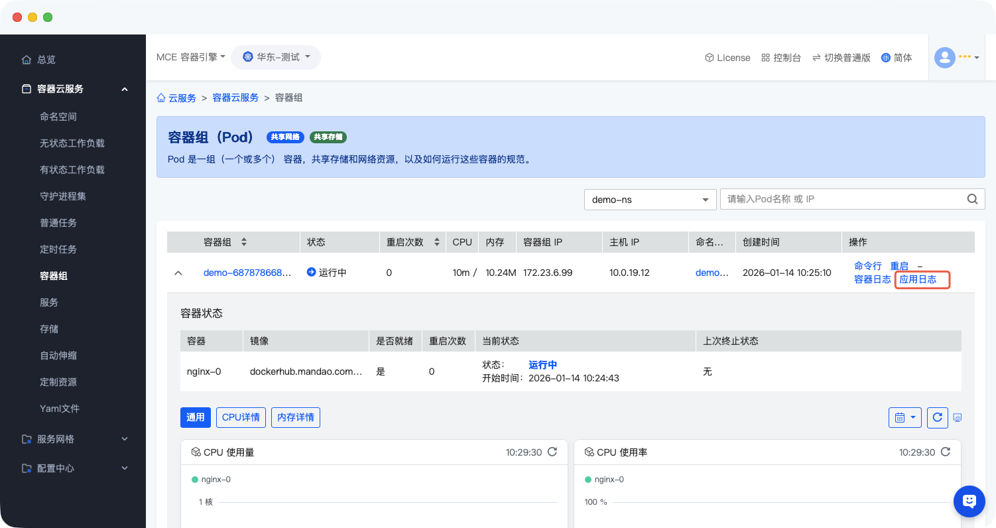Open 命令行 for the pod

point(867,266)
